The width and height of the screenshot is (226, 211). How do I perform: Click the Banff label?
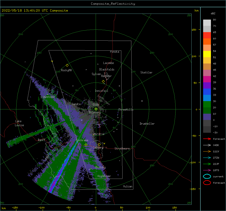(41, 140)
